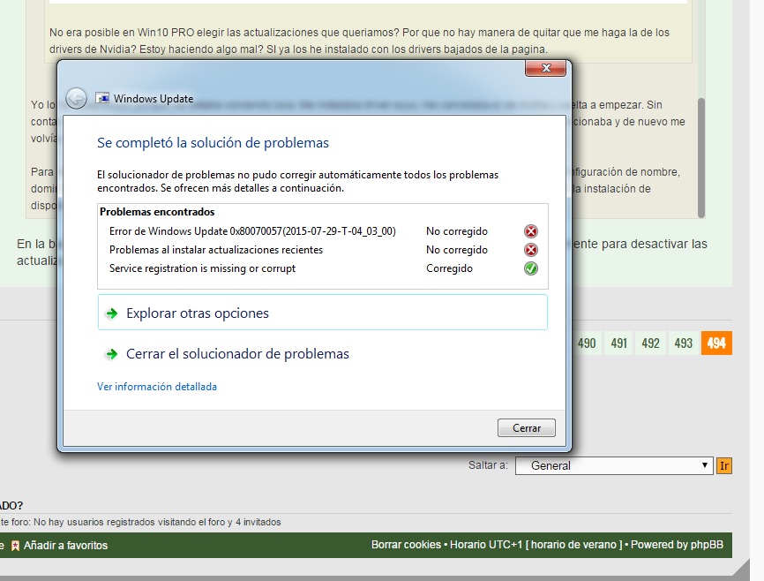Viewport: 764px width, 581px height.
Task: Click the Windows Update title icon
Action: [102, 98]
